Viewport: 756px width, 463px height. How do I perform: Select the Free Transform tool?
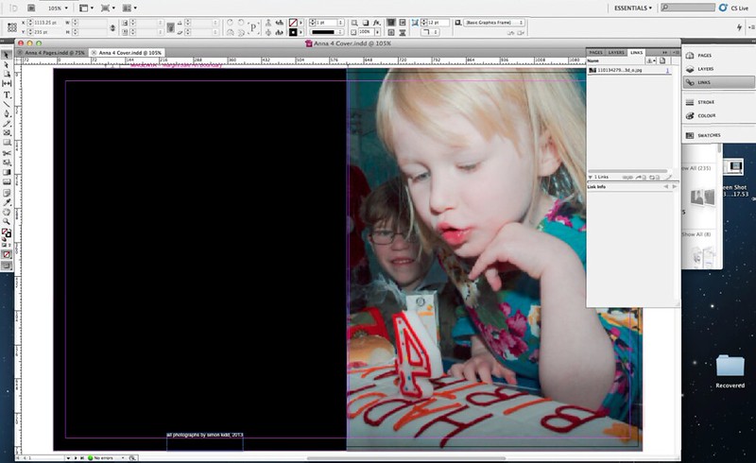[x=7, y=163]
